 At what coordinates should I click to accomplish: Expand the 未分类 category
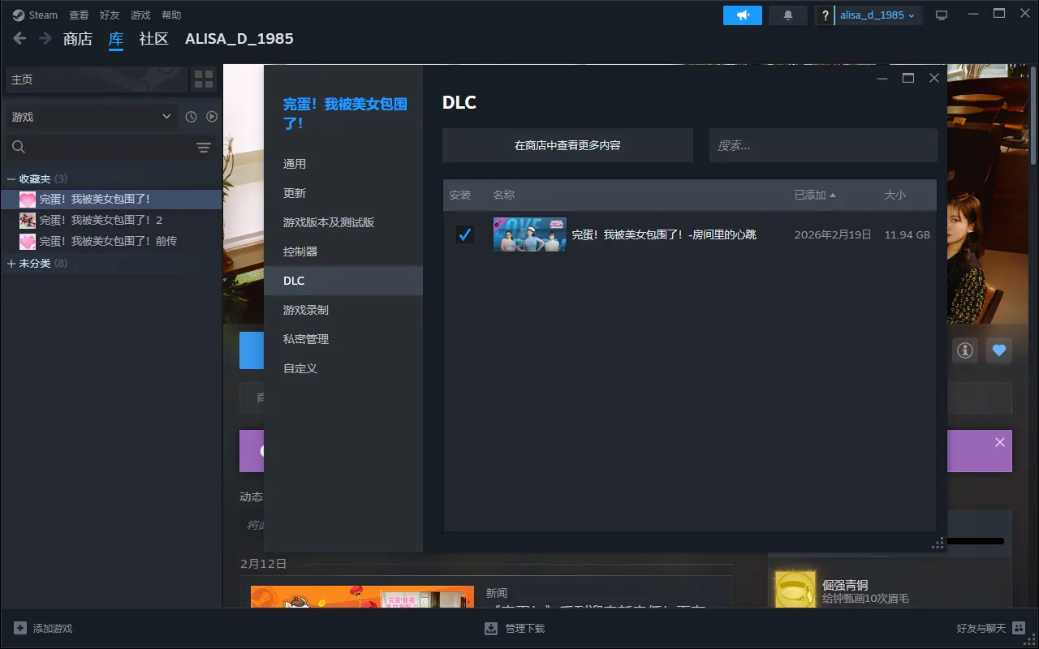(x=11, y=264)
